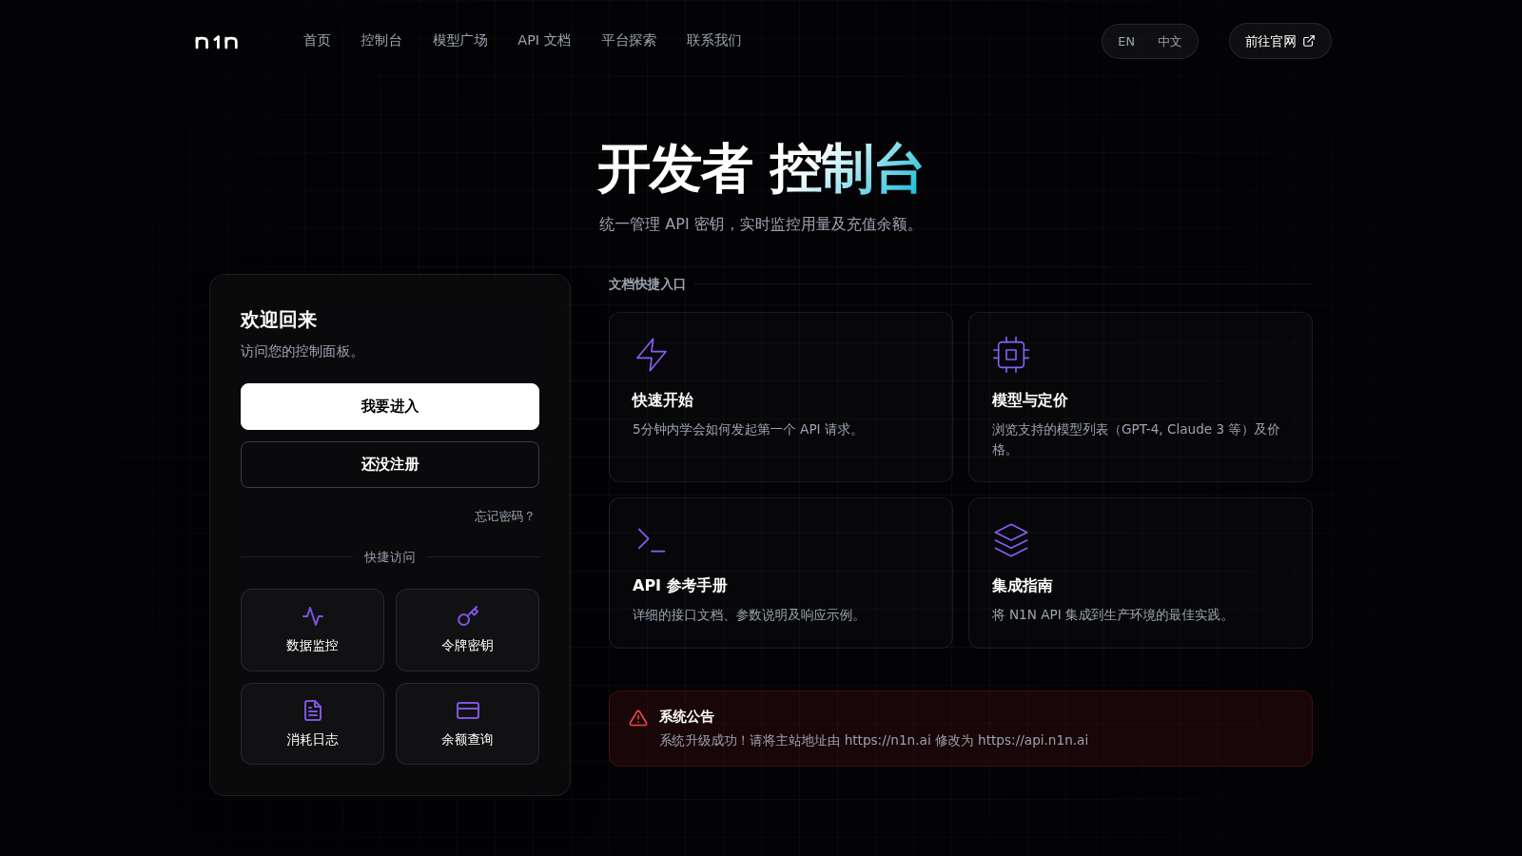Screen dimensions: 1522x856
Task: Click the 我要进入 button
Action: (x=390, y=406)
